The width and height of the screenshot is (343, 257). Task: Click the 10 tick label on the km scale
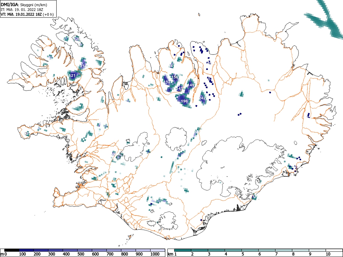click(x=328, y=254)
